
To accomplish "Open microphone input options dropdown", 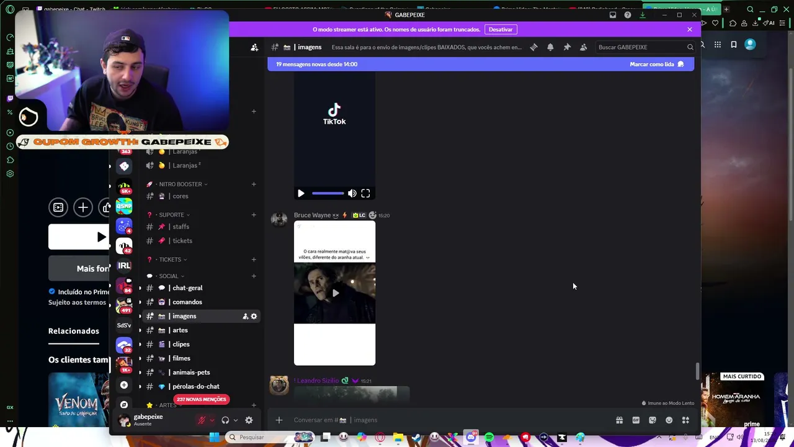I will point(212,420).
